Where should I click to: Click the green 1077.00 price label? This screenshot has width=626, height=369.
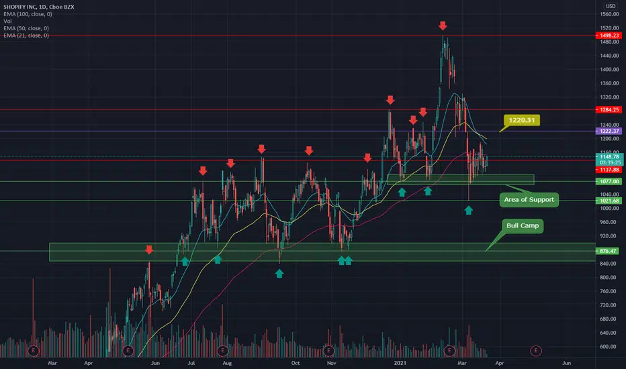tap(609, 182)
